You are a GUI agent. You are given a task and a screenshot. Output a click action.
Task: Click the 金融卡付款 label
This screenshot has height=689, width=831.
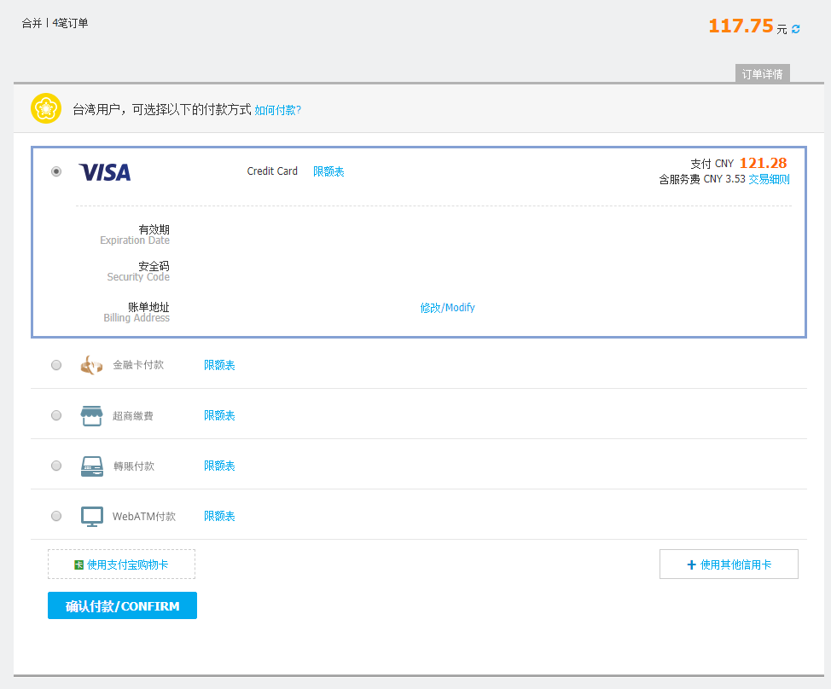point(138,365)
